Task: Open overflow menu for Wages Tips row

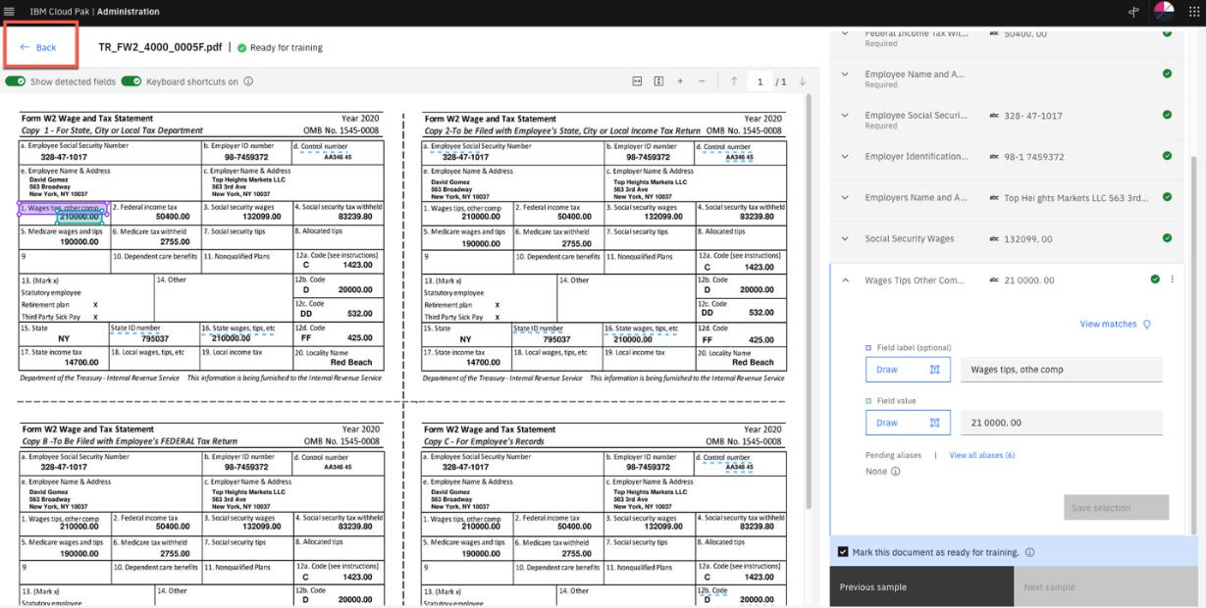Action: 1172,279
